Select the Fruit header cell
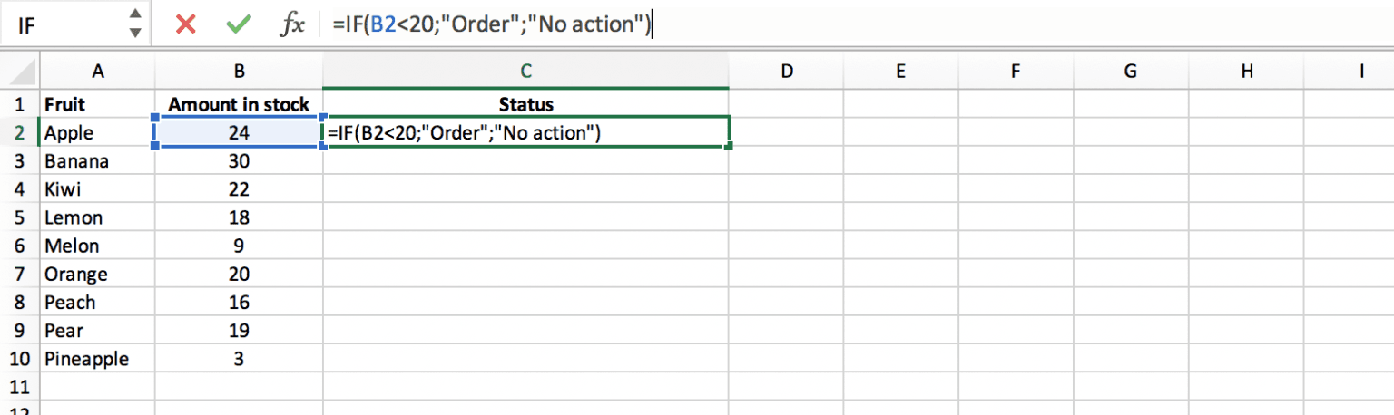 (x=97, y=104)
